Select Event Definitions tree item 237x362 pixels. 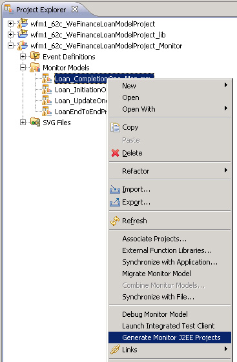(x=69, y=57)
